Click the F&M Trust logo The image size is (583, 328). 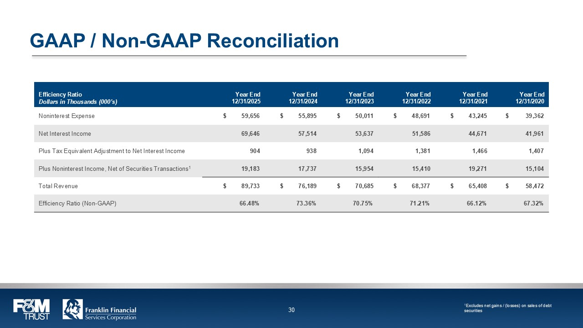pyautogui.click(x=31, y=309)
